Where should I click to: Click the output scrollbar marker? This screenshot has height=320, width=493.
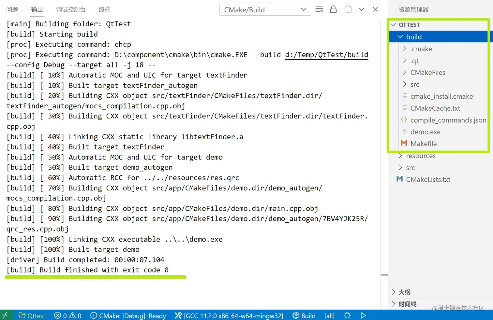[384, 275]
